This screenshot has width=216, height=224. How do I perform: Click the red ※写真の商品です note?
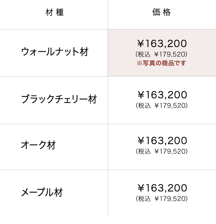coord(162,63)
